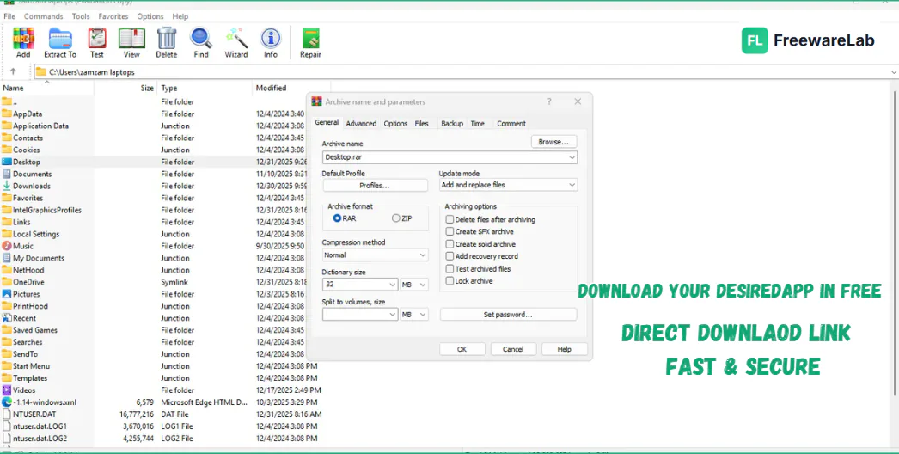Open the File menu
Viewport: 899px width, 454px height.
9,16
